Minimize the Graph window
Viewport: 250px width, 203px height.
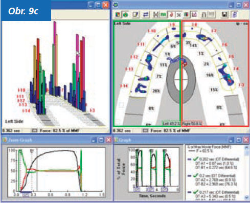pyautogui.click(x=231, y=140)
